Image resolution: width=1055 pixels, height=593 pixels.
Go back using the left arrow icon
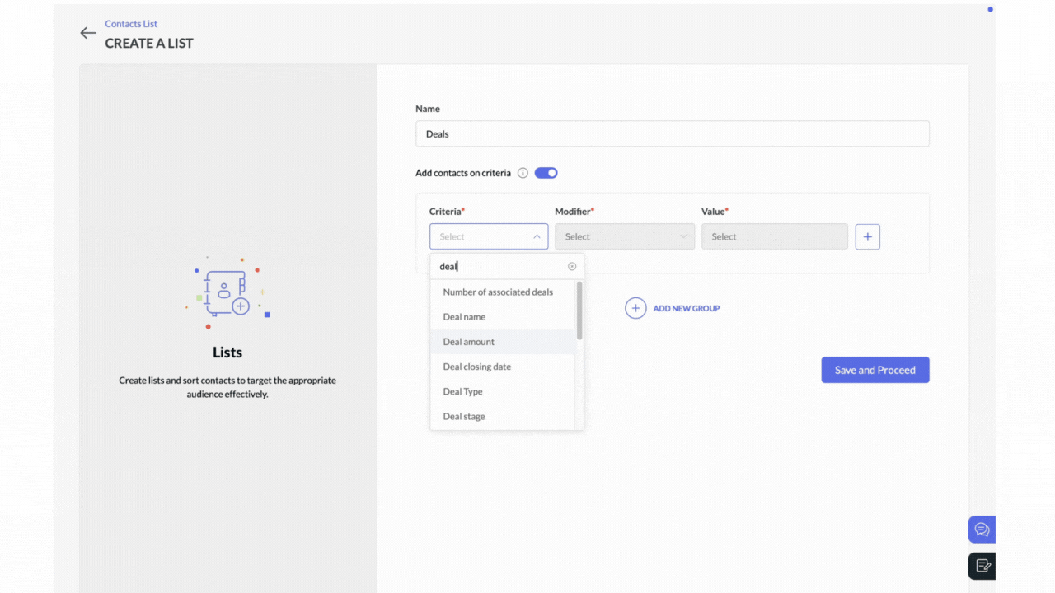[x=88, y=33]
